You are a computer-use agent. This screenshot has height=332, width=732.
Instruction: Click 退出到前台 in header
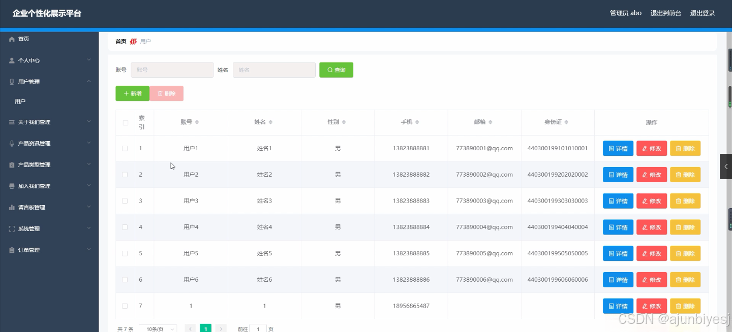[666, 13]
